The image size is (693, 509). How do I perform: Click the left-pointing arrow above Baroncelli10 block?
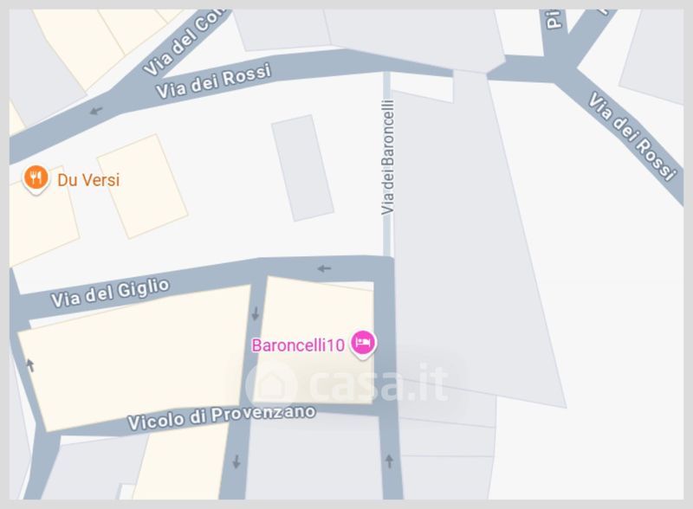pyautogui.click(x=324, y=268)
